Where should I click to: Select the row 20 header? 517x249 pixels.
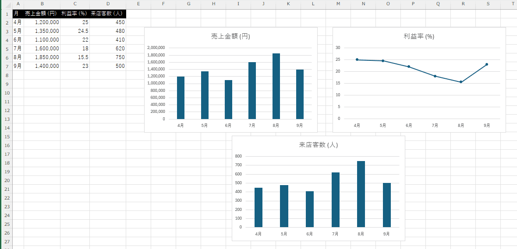(6, 180)
